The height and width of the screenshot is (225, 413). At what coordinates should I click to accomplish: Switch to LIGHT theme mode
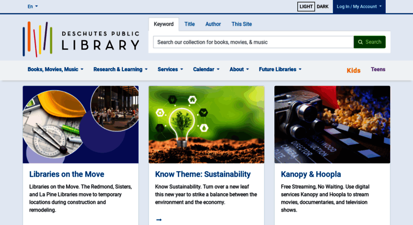coord(306,6)
